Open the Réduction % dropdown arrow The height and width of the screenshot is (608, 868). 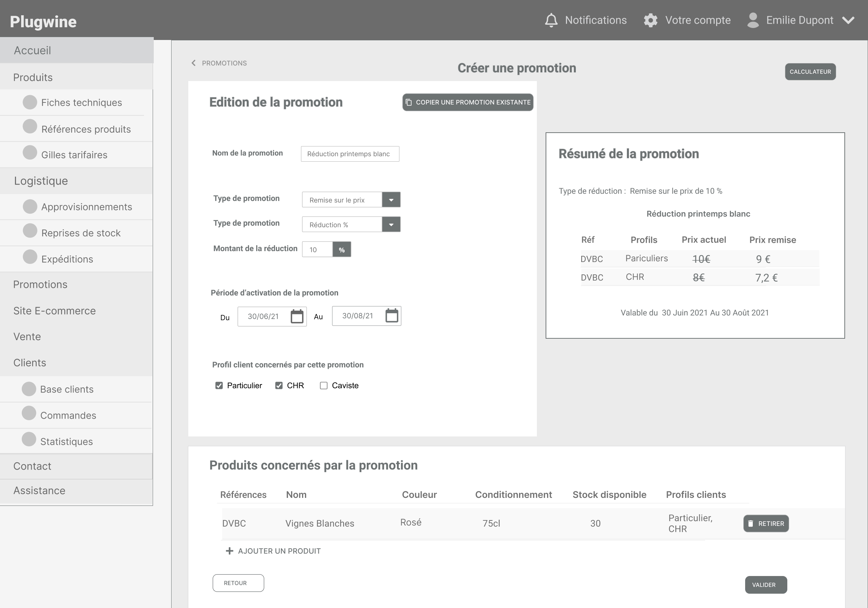click(391, 225)
